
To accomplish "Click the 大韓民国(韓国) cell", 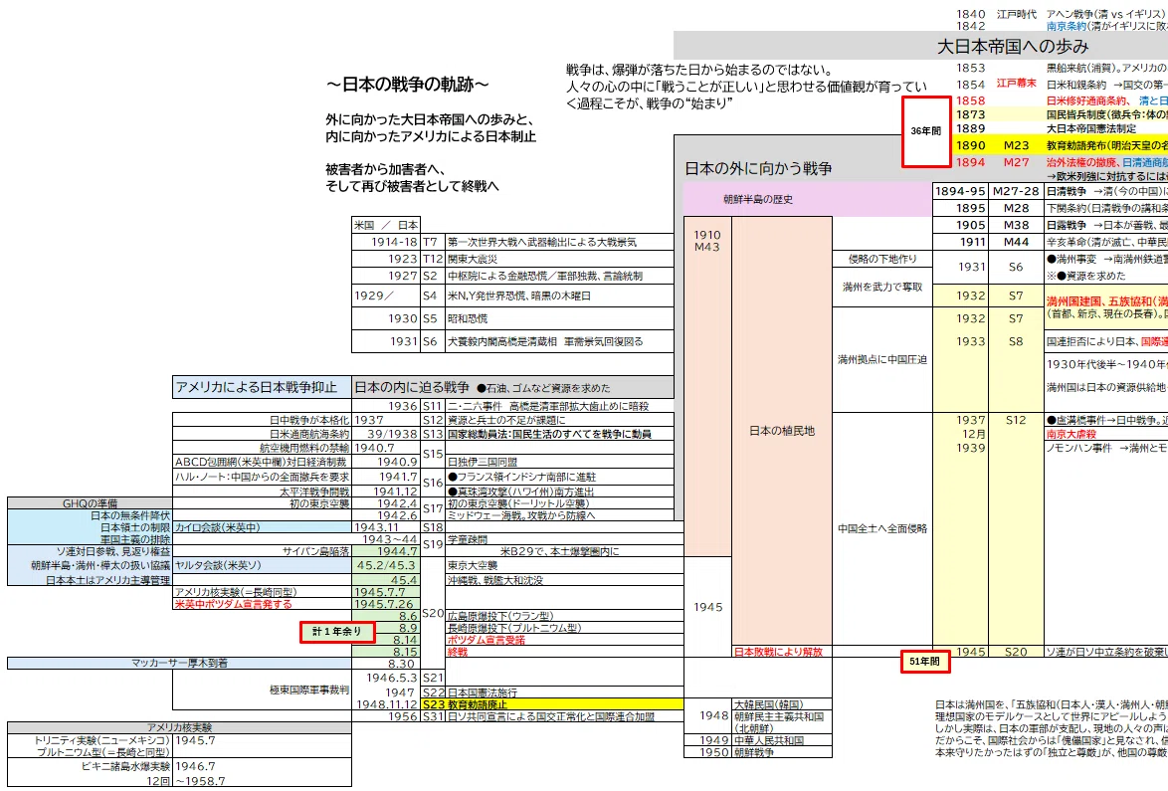I will pyautogui.click(x=782, y=704).
